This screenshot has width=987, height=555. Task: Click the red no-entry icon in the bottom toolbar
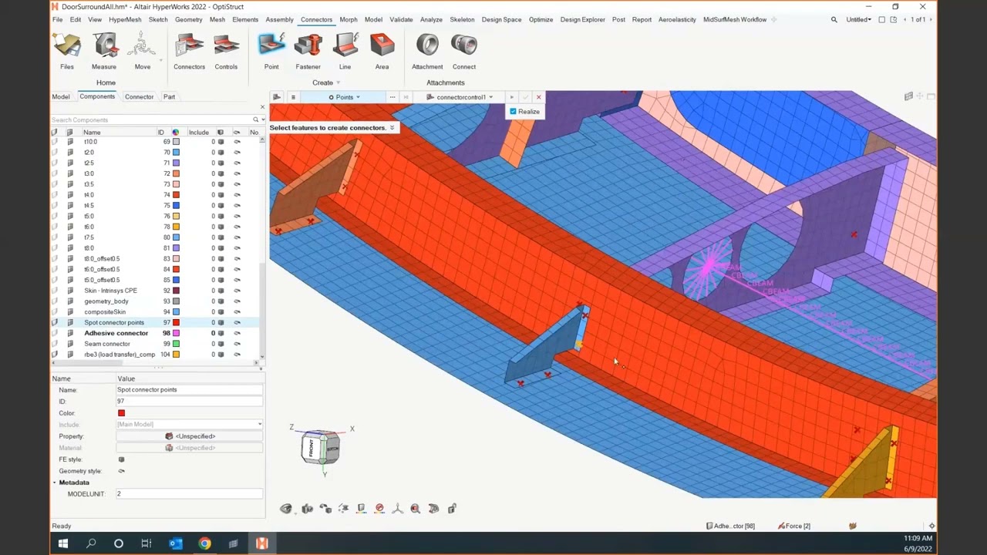(x=379, y=509)
